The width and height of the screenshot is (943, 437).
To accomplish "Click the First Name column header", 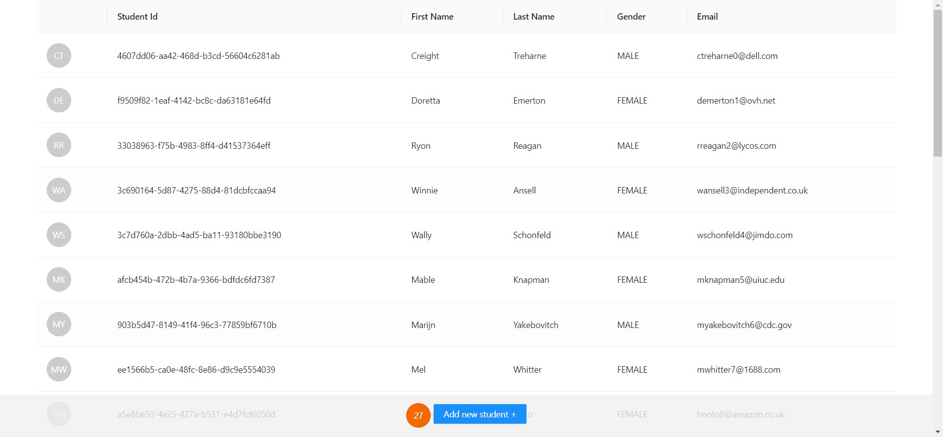I will (x=432, y=17).
